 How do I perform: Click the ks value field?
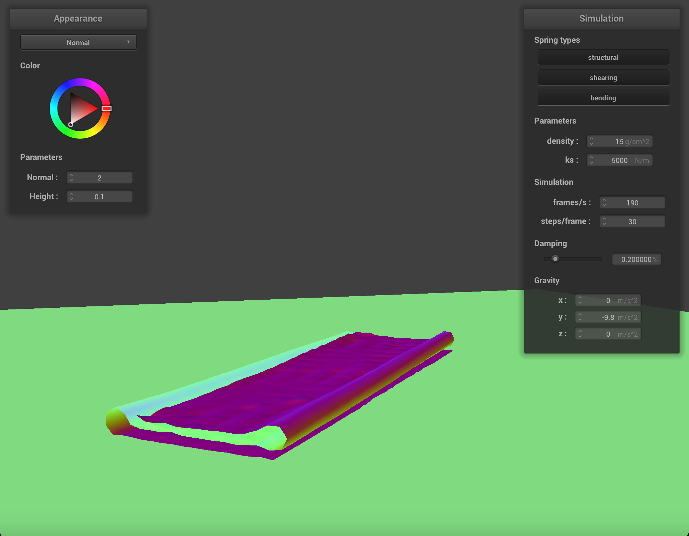620,160
